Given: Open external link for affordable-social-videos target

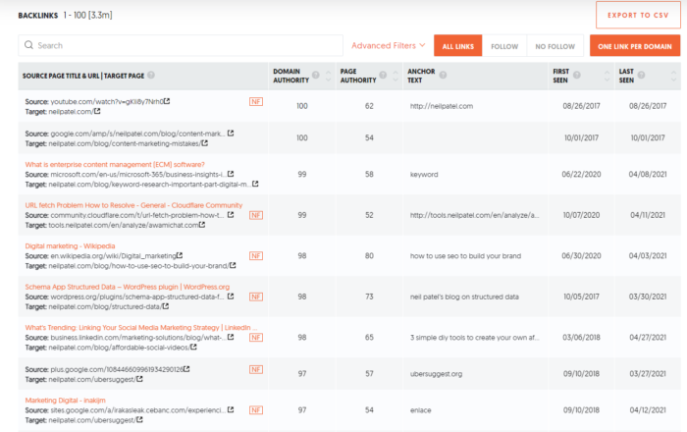Looking at the screenshot, I should pyautogui.click(x=193, y=347).
